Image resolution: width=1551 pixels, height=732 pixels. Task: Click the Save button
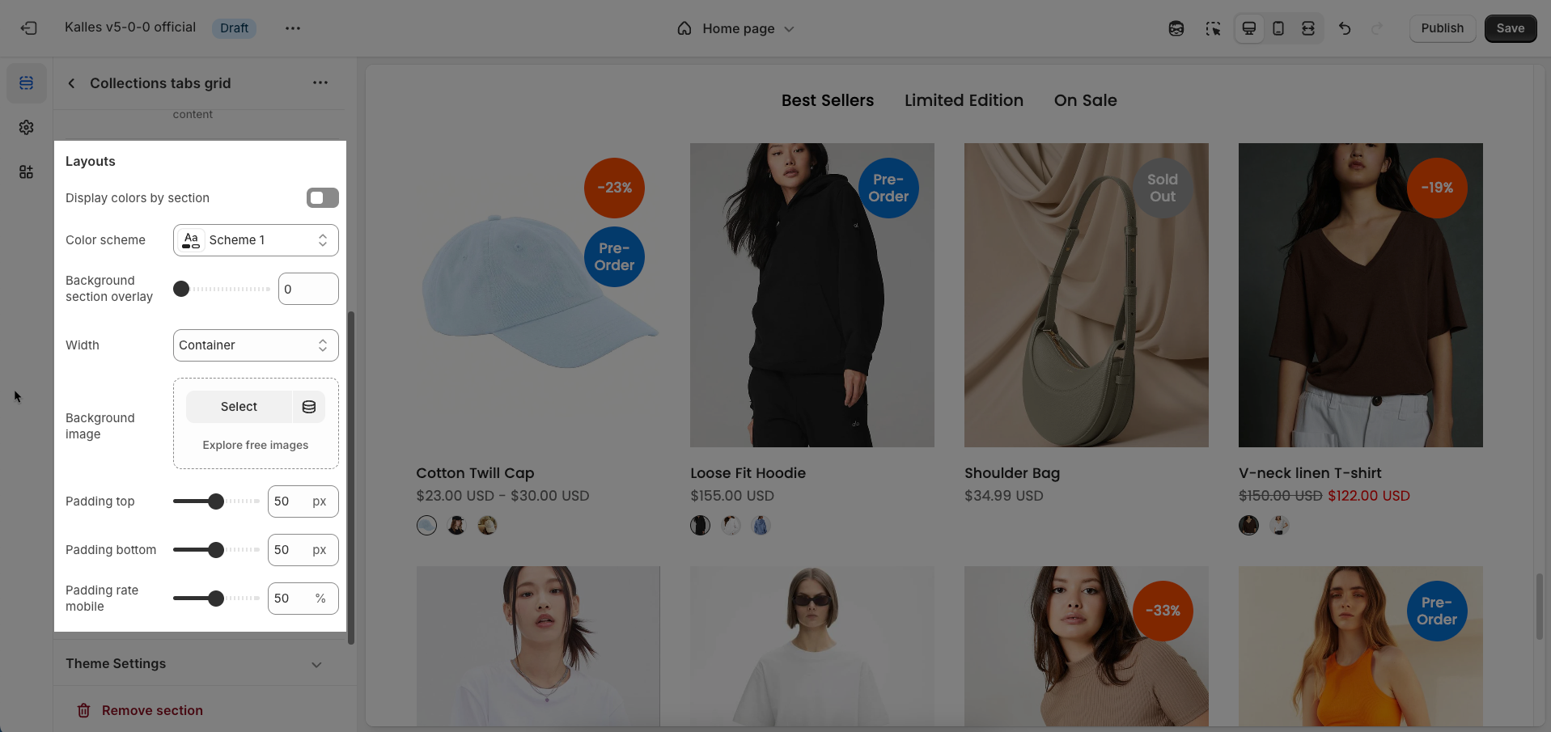[1511, 28]
